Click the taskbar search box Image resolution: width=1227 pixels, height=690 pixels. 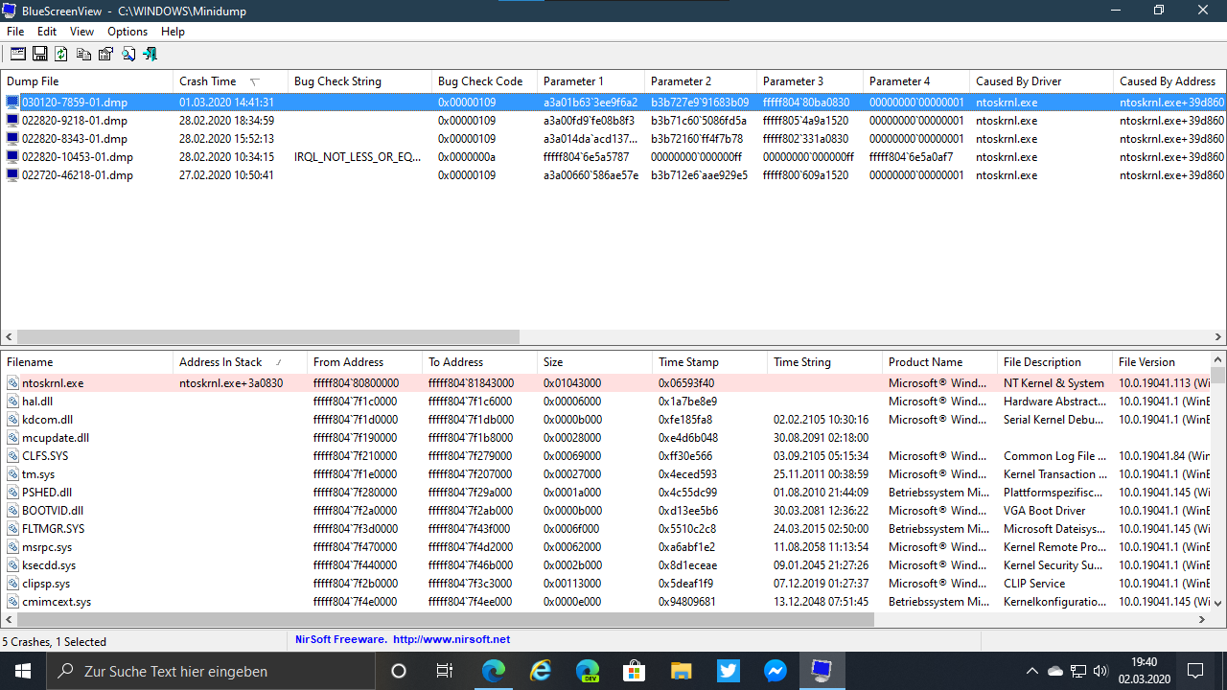tap(211, 671)
